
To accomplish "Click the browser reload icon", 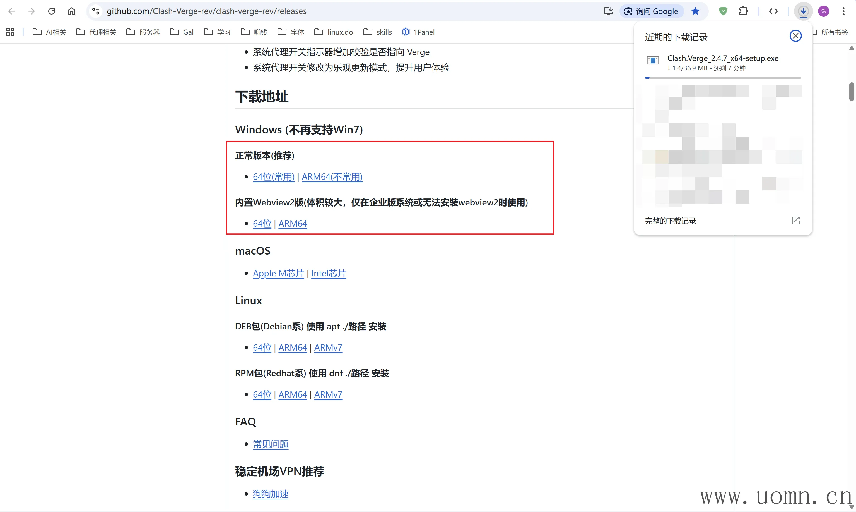I will (52, 11).
